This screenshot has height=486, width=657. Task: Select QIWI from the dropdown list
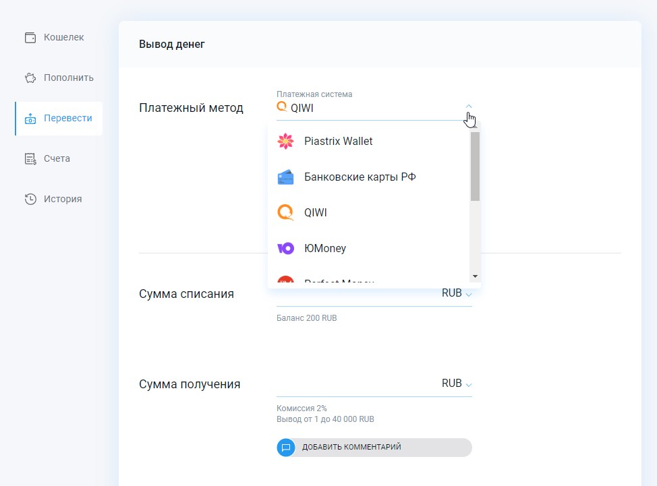point(369,212)
